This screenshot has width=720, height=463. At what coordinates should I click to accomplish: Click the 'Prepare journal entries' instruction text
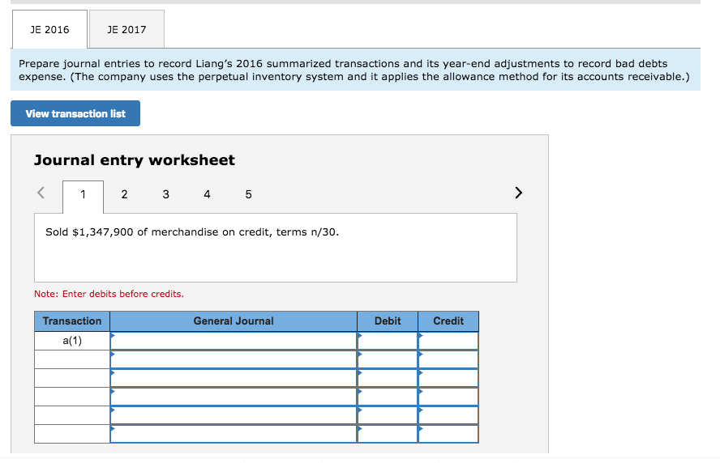click(354, 70)
